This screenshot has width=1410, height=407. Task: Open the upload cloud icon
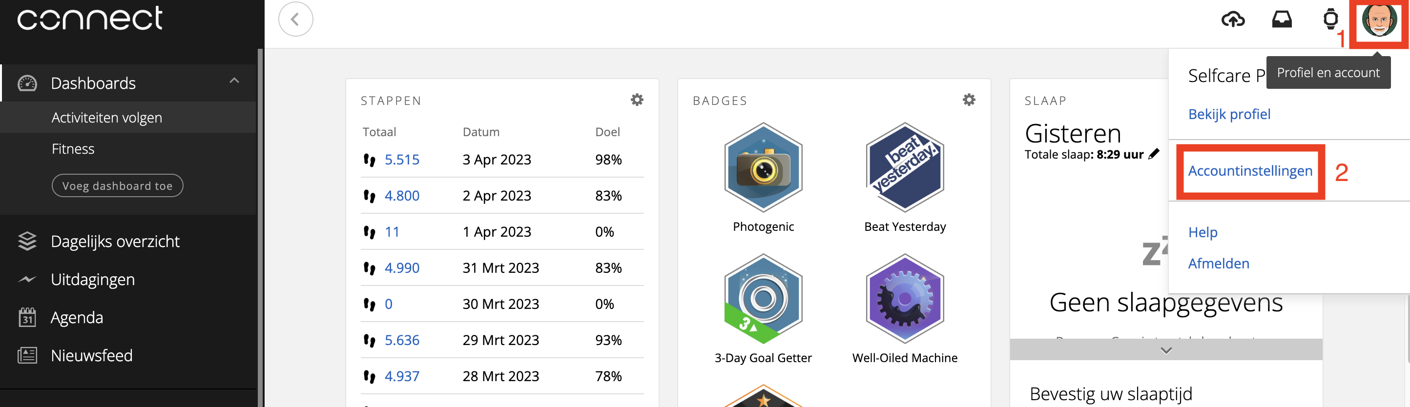click(1234, 20)
